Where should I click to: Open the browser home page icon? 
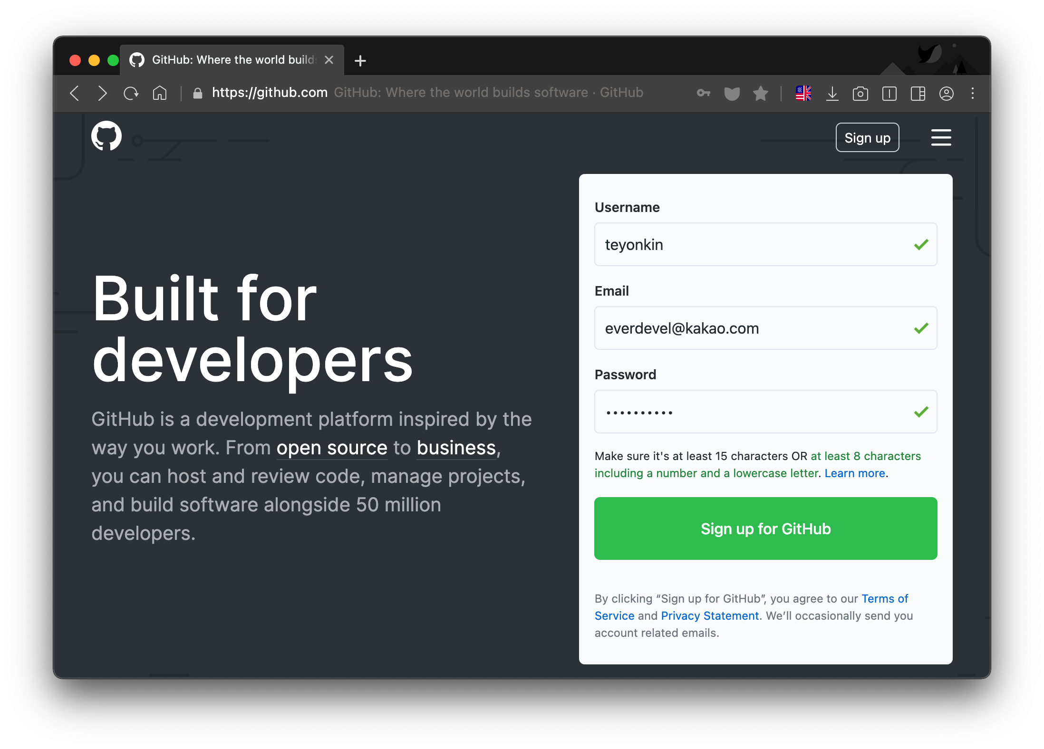[160, 93]
